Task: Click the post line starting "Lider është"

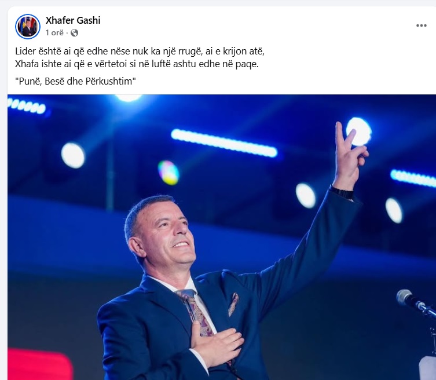Action: [x=140, y=51]
